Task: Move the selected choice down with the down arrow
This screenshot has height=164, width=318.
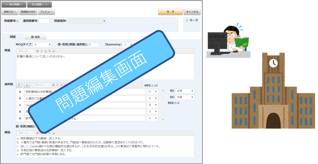Action: point(27,85)
